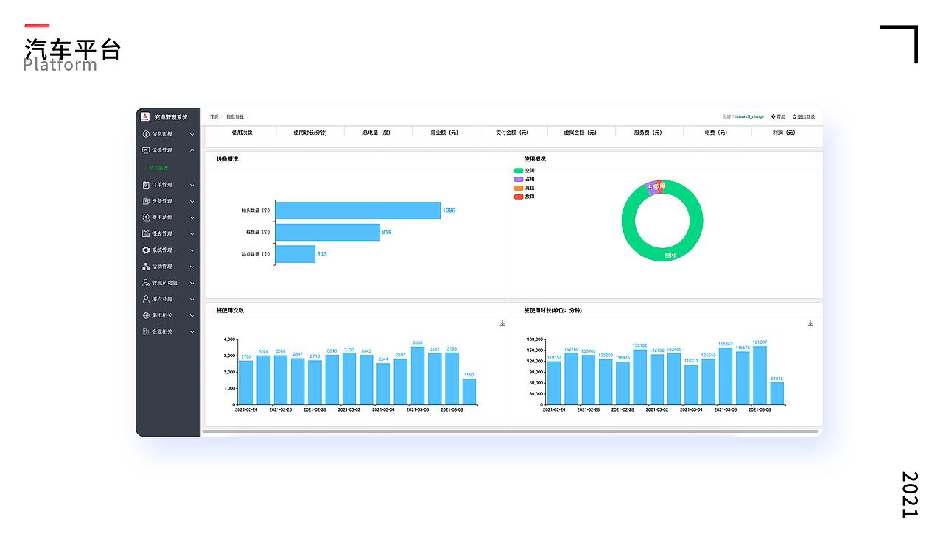Expand the 信息面板 menu chevron
This screenshot has height=542, width=943.
tap(192, 134)
